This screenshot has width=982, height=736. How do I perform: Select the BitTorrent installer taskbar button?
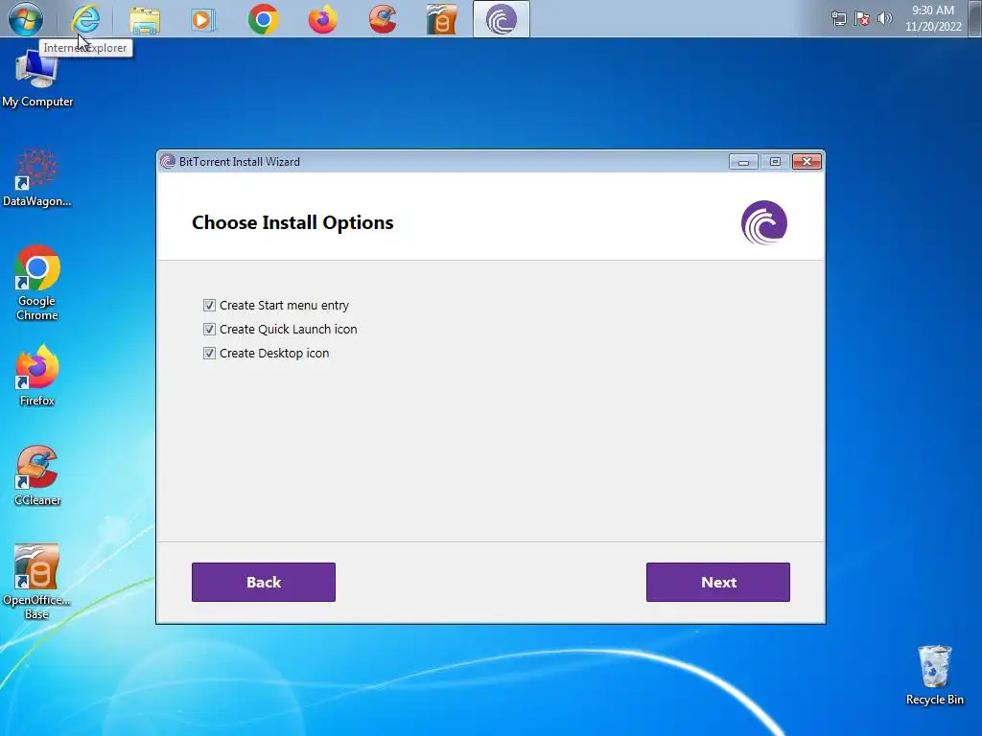pyautogui.click(x=501, y=19)
